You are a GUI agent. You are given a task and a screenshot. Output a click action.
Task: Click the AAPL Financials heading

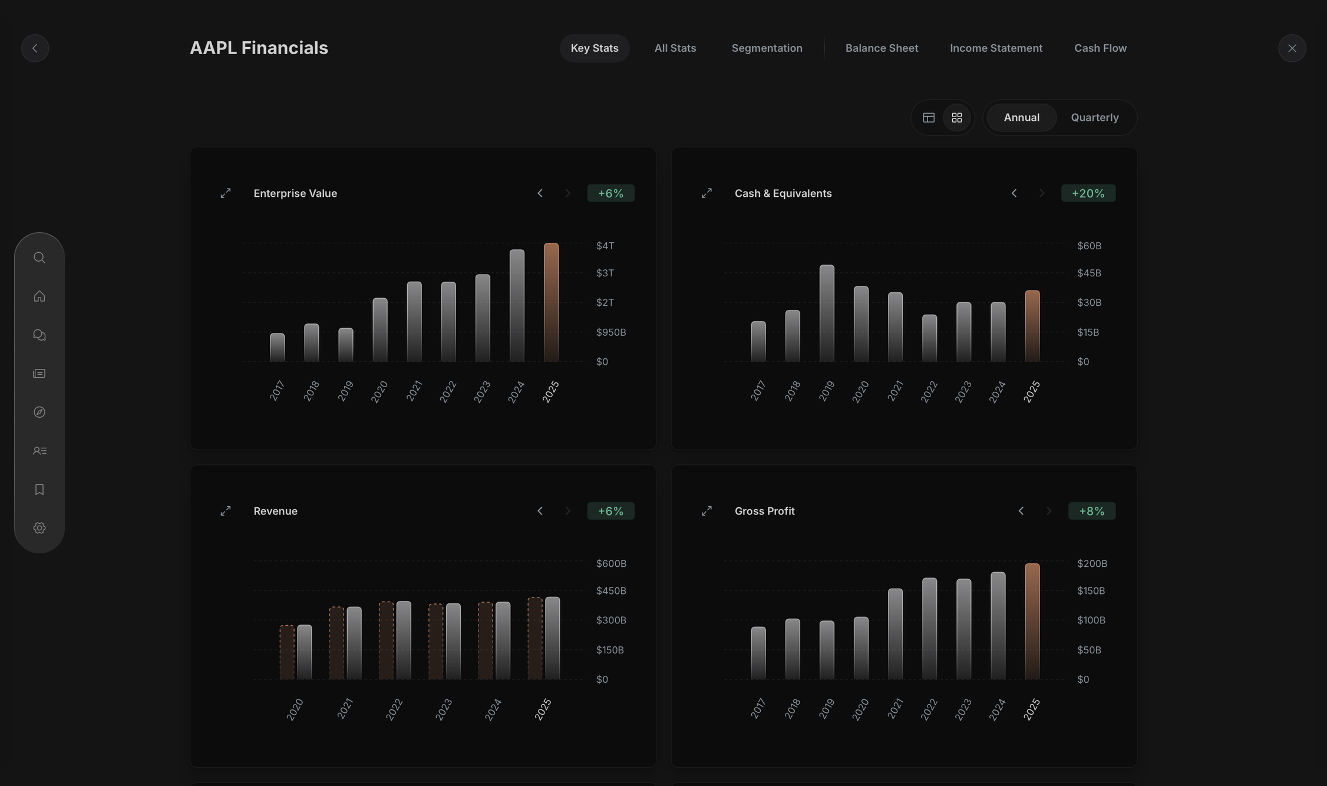point(259,48)
